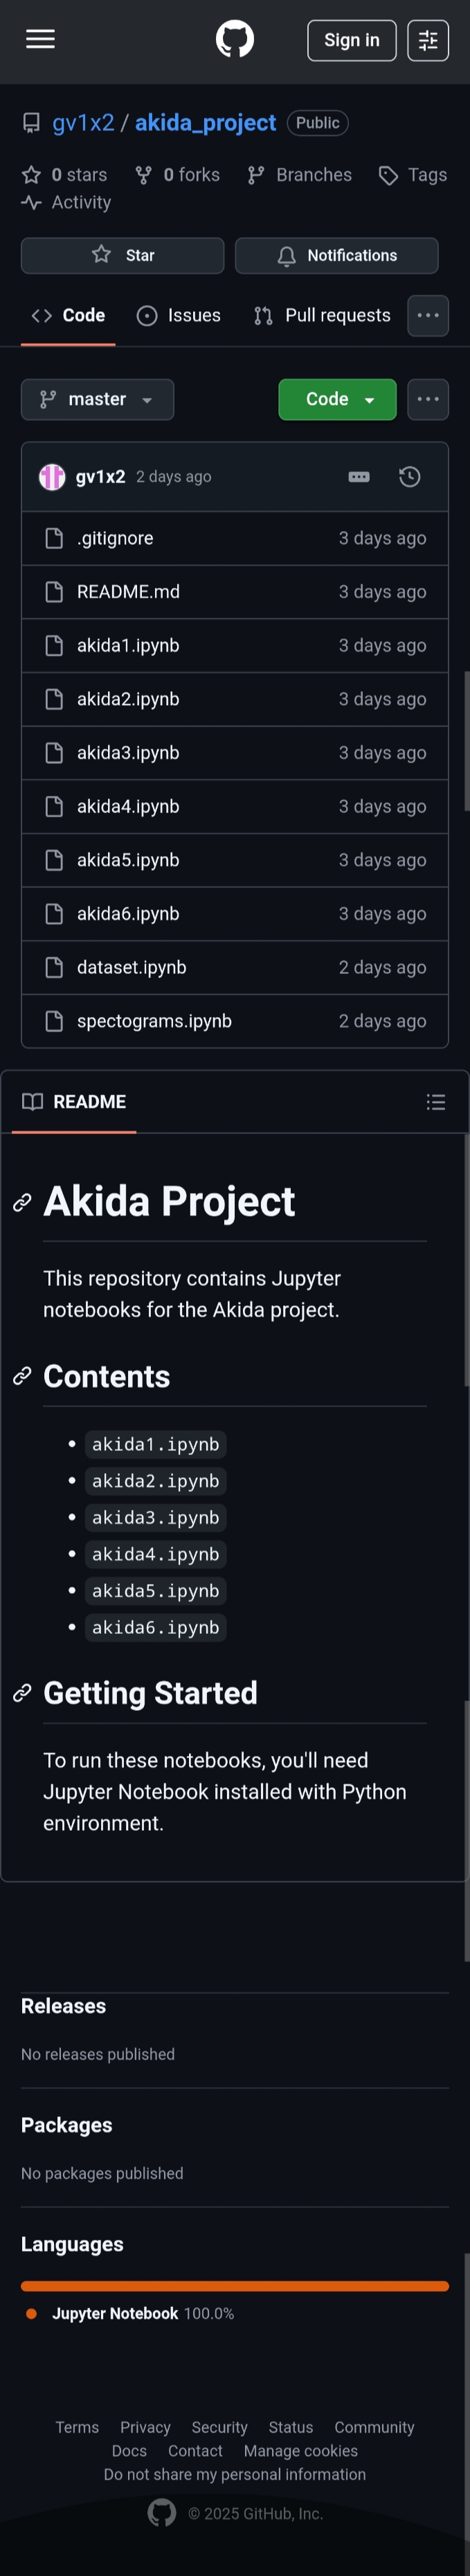This screenshot has height=2576, width=470.
Task: Expand the master branch selector
Action: pyautogui.click(x=98, y=400)
